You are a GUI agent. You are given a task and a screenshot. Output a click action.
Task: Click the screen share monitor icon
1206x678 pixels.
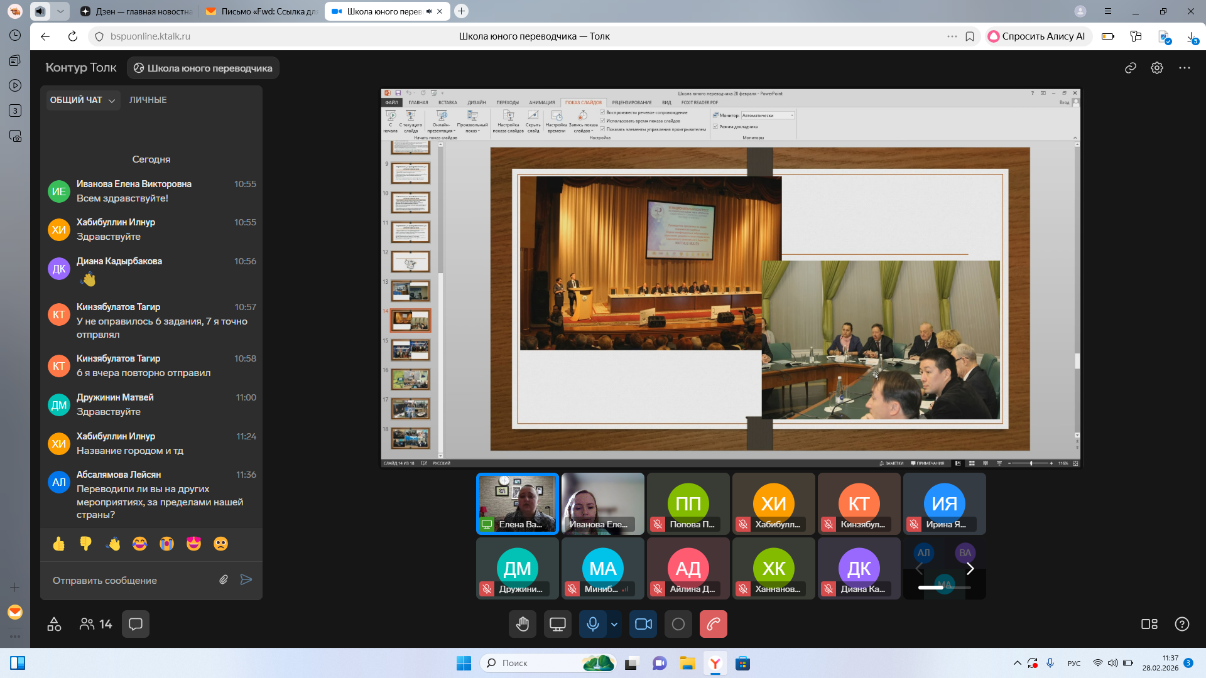coord(557,624)
